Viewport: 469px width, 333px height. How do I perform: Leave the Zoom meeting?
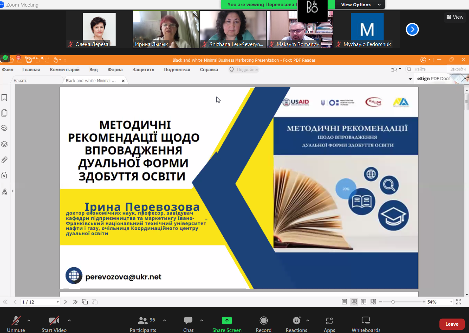452,324
